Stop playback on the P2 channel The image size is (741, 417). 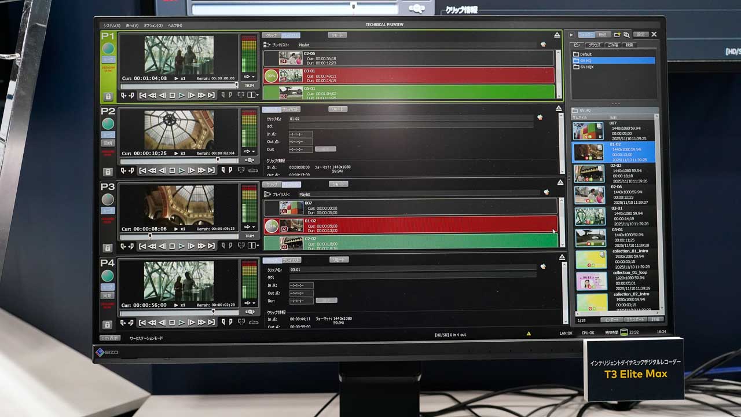pos(172,170)
